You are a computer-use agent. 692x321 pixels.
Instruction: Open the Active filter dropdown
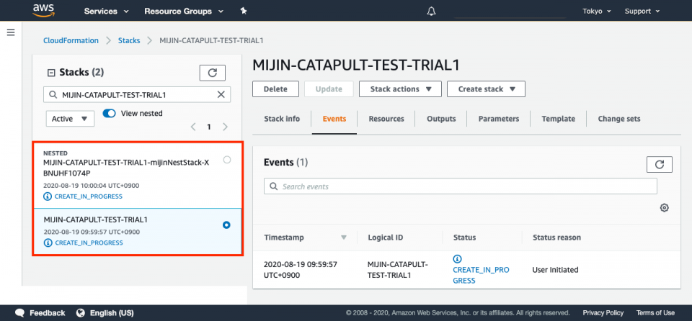[x=70, y=118]
